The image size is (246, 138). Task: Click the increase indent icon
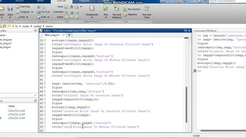72,17
